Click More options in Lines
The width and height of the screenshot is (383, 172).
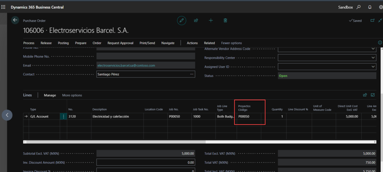point(72,95)
